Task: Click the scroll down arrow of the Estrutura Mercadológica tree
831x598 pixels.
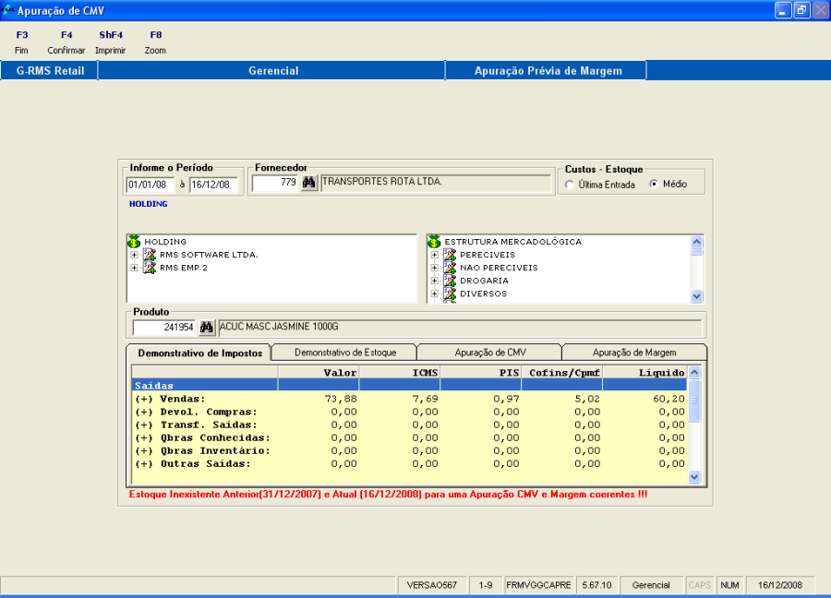Action: [697, 296]
